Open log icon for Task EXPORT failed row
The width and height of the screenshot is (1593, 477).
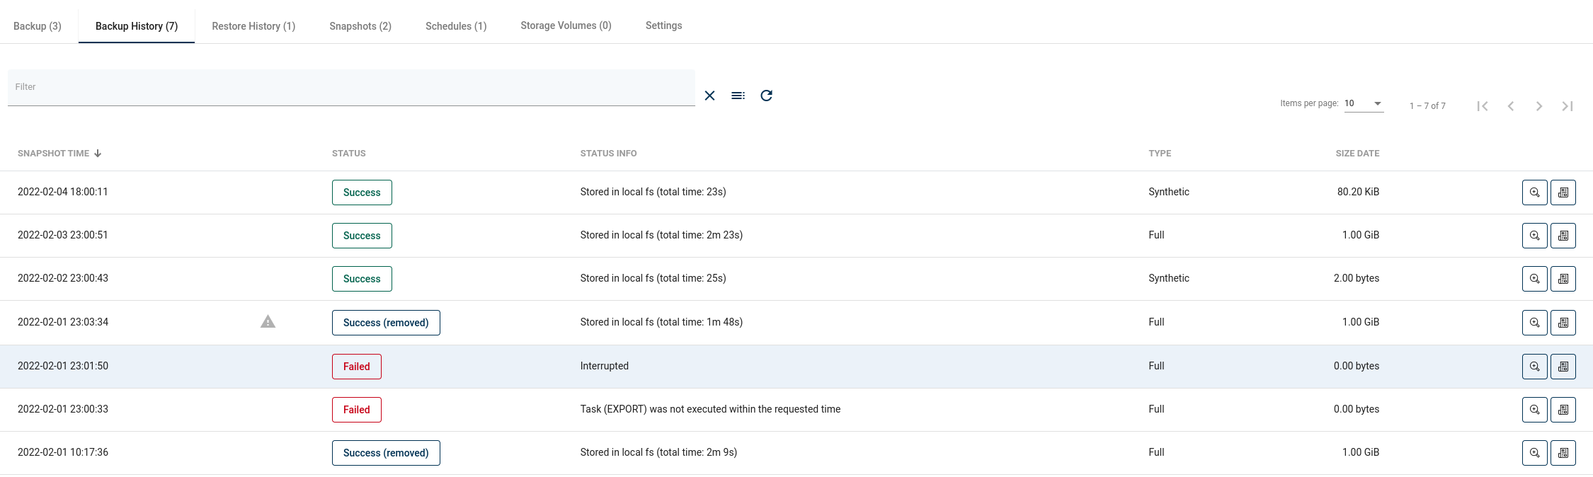[1563, 410]
